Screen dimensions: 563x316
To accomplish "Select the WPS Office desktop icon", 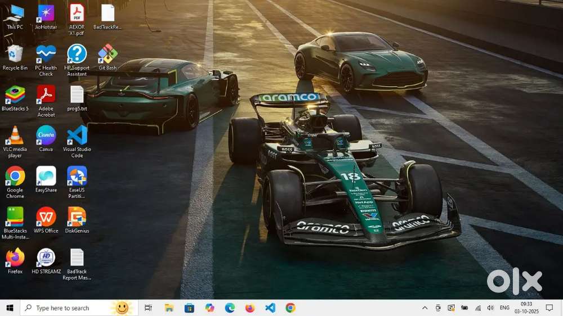I will pos(46,217).
